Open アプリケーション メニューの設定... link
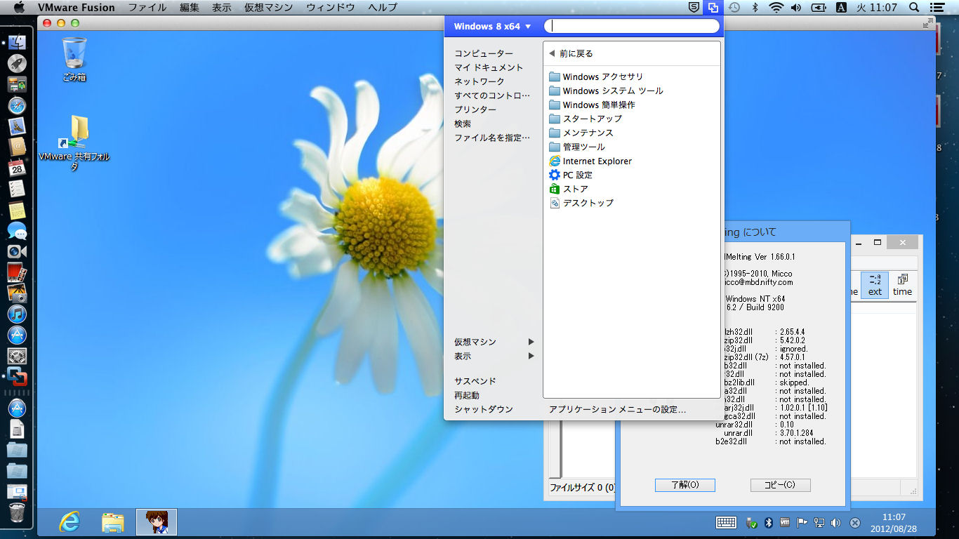959x539 pixels. coord(618,409)
